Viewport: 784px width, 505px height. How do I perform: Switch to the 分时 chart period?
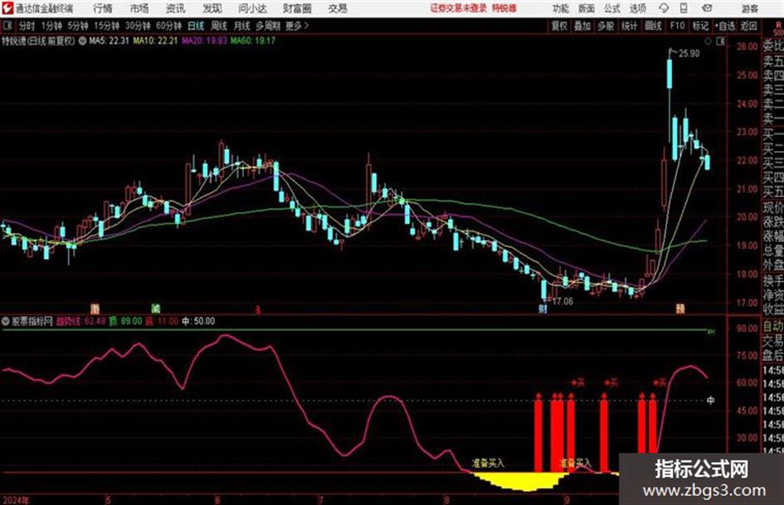click(x=27, y=26)
